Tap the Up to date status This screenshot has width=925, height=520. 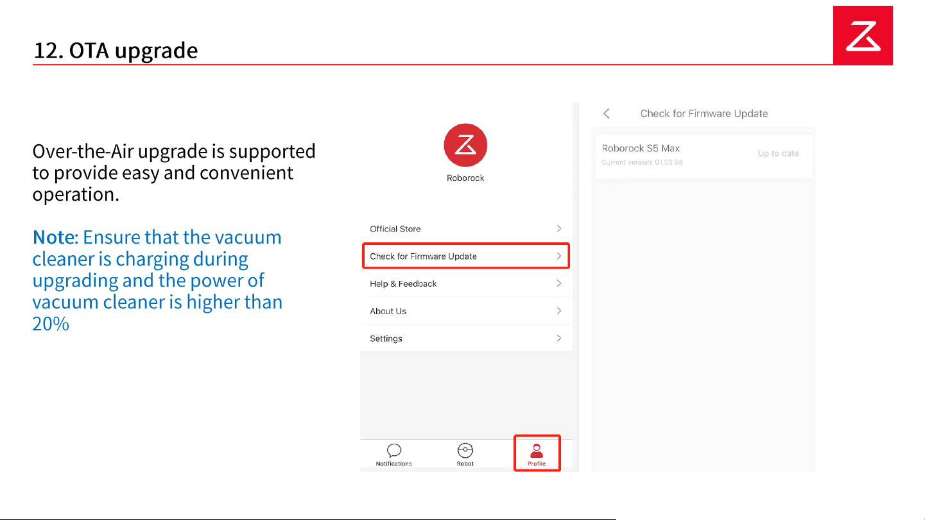(x=779, y=154)
